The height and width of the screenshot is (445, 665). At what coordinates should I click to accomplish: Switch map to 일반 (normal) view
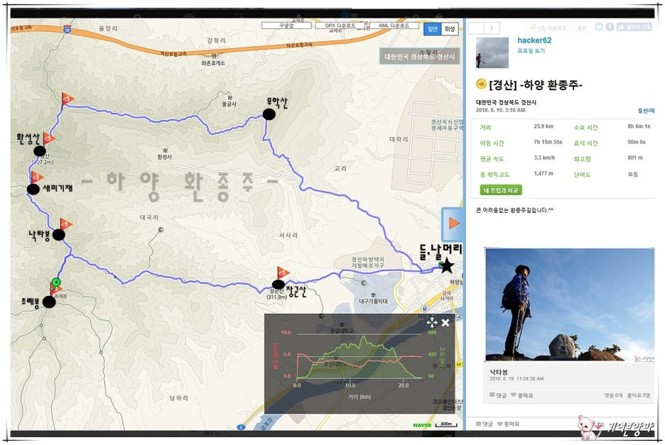point(432,29)
